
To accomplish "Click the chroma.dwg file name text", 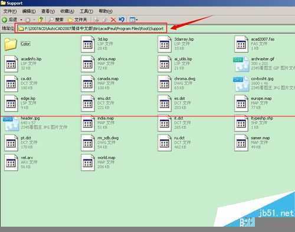I will (x=185, y=79).
